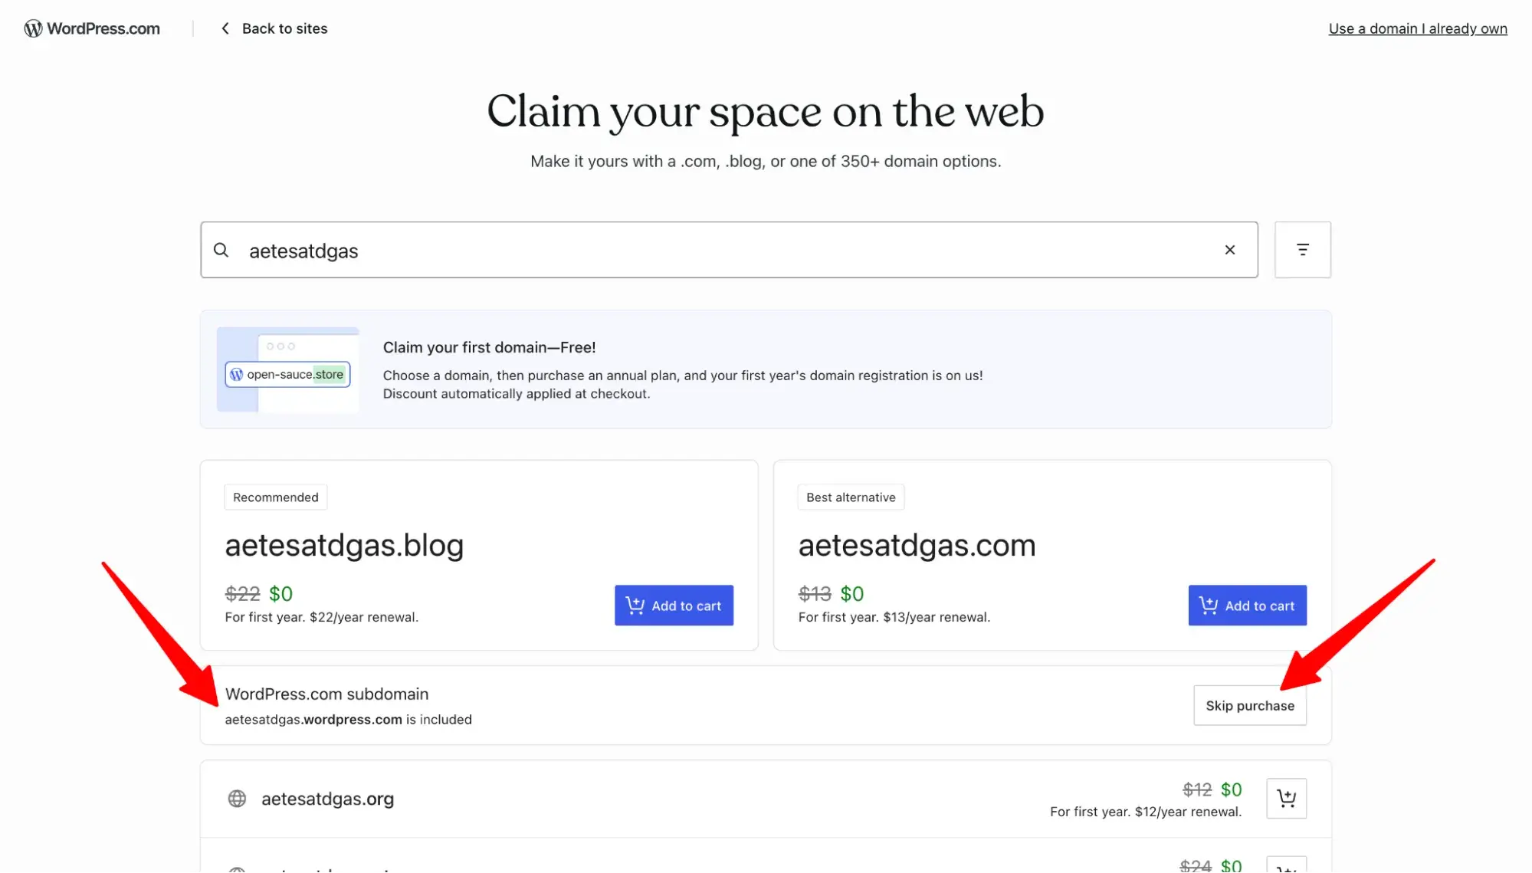Click Skip purchase for the WordPress.com subdomain
Viewport: 1532px width, 873px height.
[1249, 705]
